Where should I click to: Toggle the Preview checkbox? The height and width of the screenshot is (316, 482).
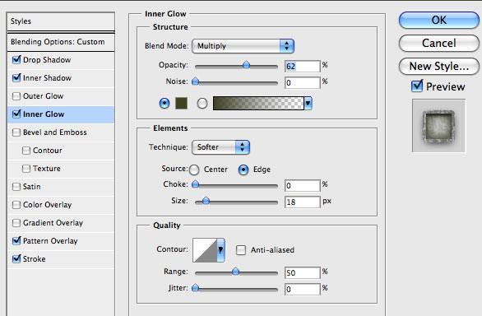click(x=417, y=86)
